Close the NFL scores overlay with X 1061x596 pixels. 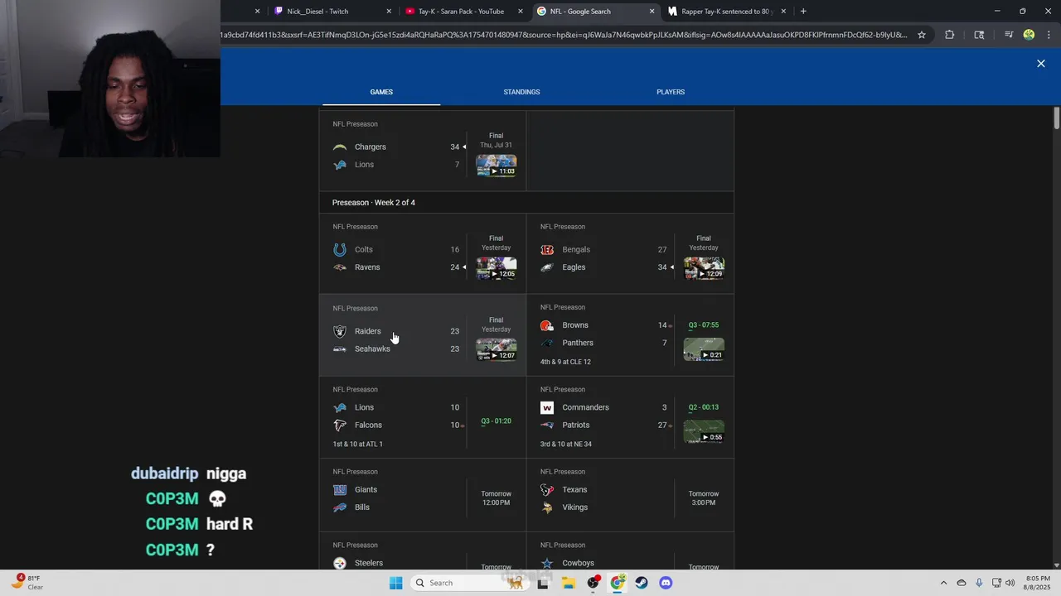pos(1041,64)
